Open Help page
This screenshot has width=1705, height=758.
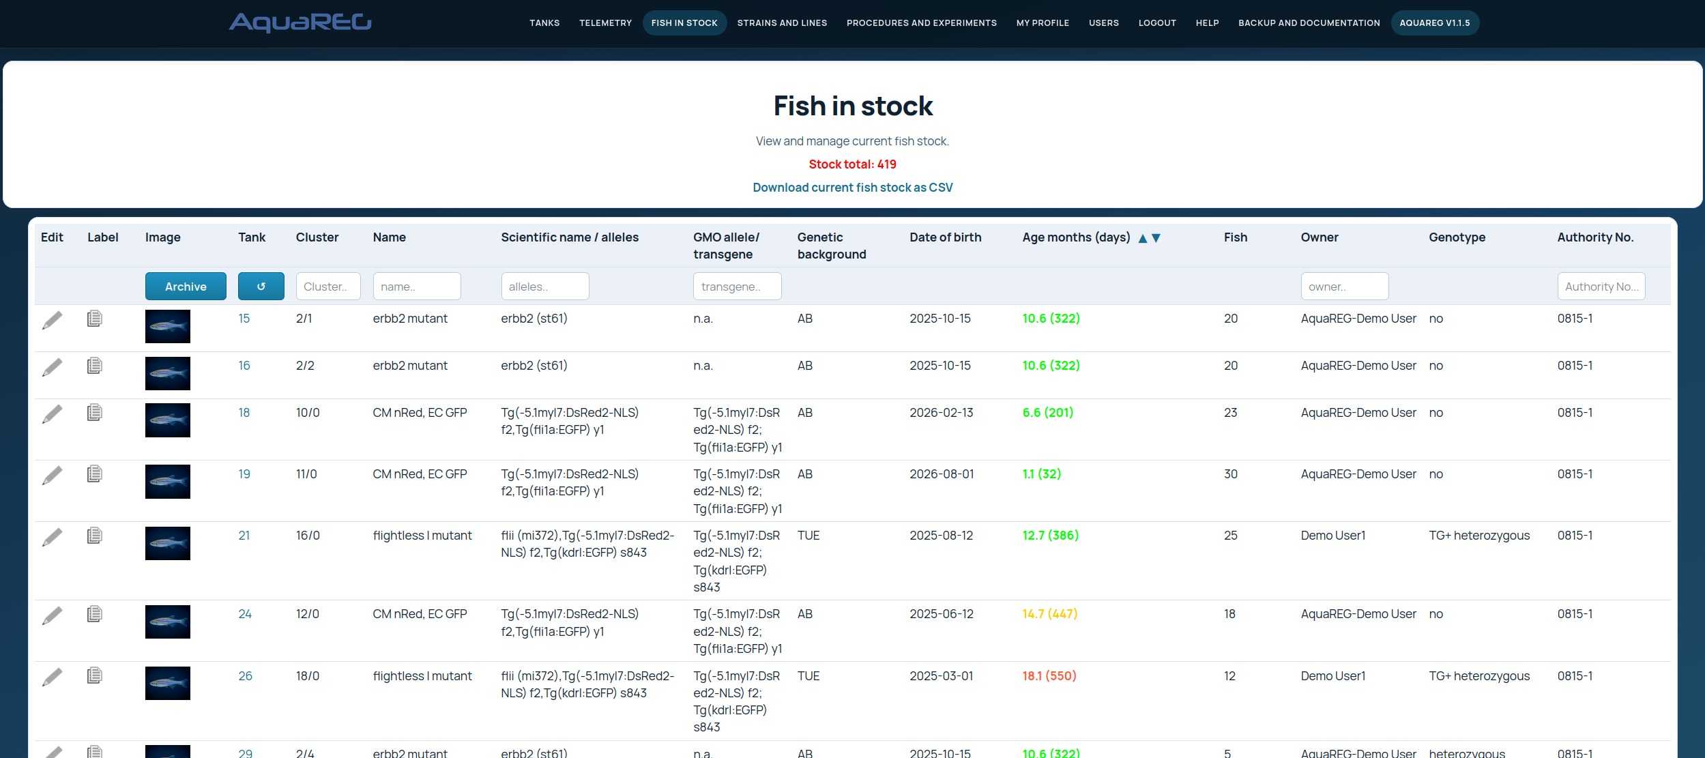click(1208, 23)
